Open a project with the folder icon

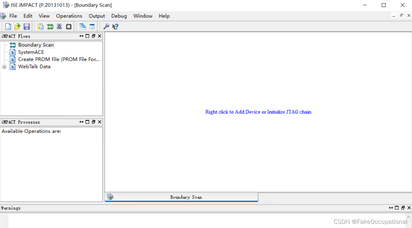(17, 27)
